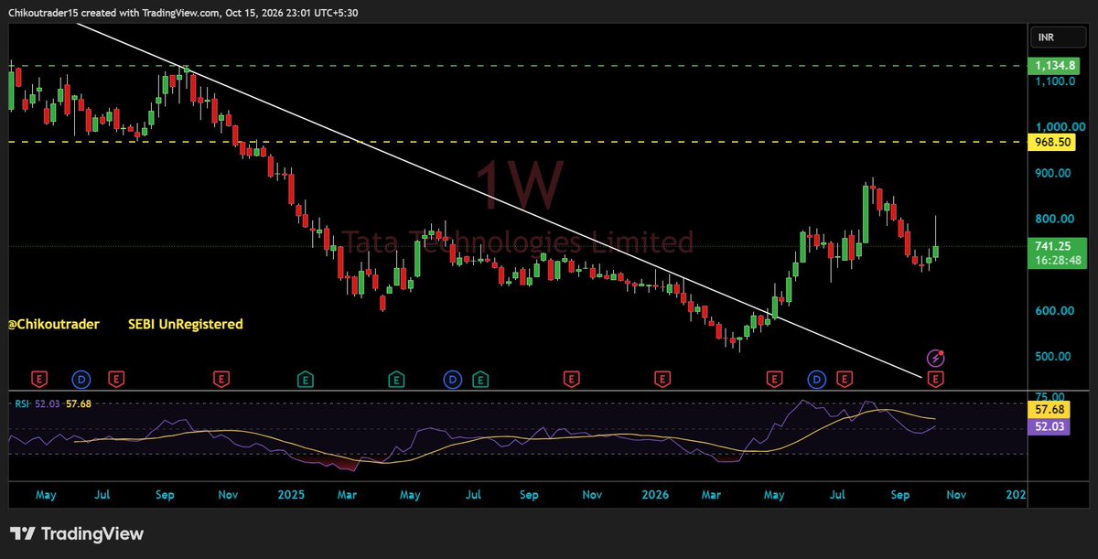The height and width of the screenshot is (559, 1098).
Task: Click the red earnings E marker in October 2025
Action: tap(571, 377)
